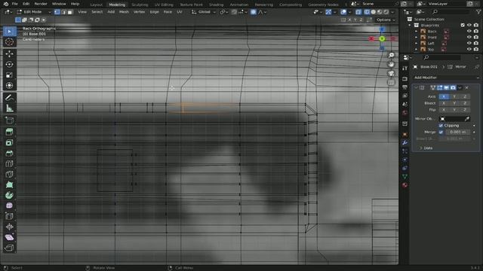Screen dimensions: 483x271
Task: Activate the Transform tool
Action: [10, 85]
